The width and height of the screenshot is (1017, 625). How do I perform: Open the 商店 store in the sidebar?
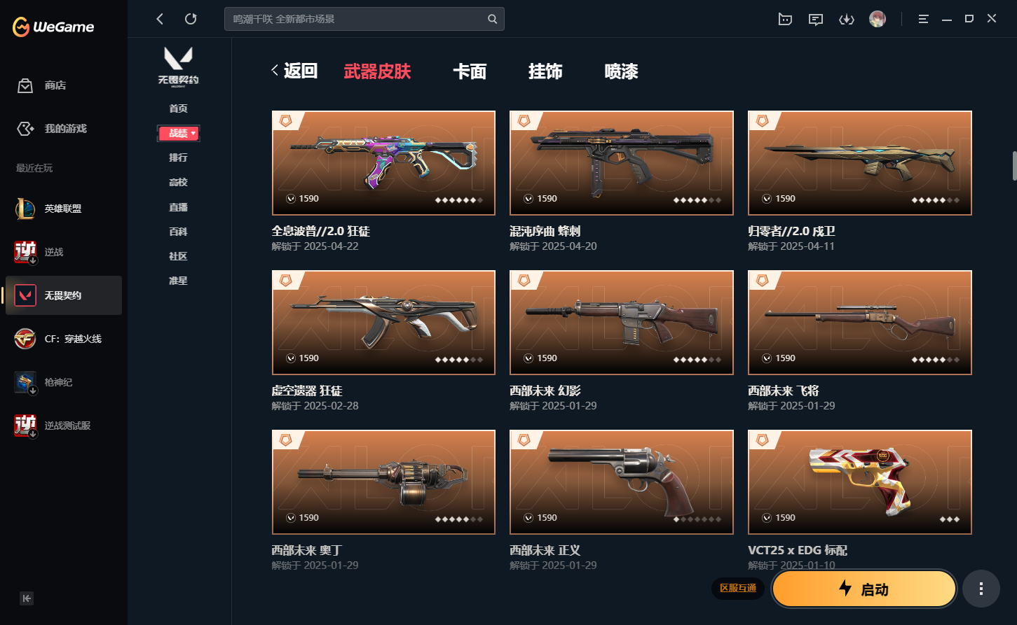click(55, 85)
